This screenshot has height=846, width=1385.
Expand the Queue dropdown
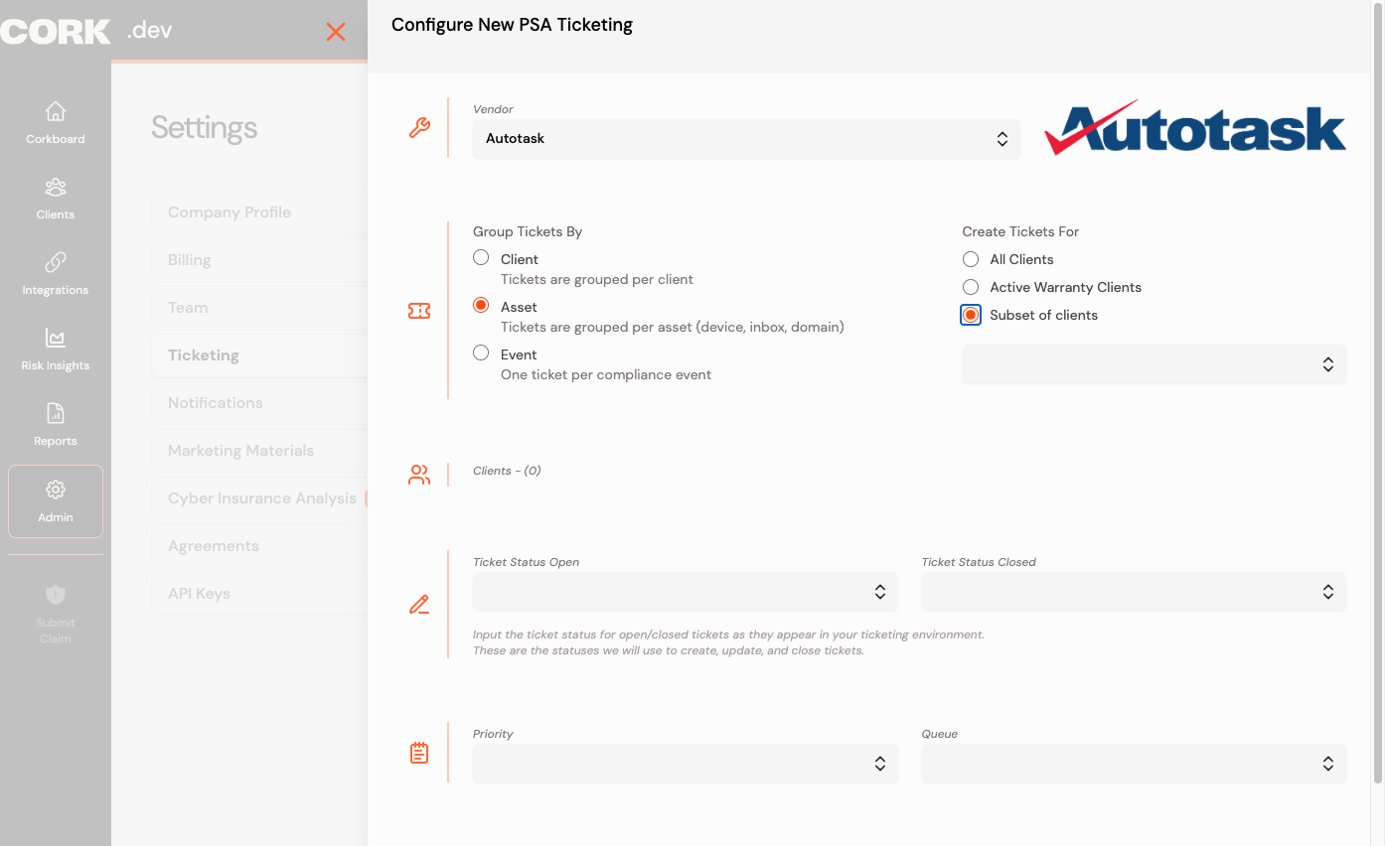click(1134, 764)
